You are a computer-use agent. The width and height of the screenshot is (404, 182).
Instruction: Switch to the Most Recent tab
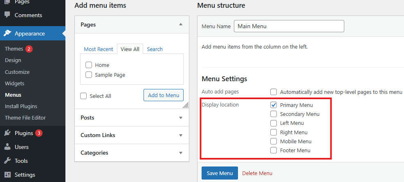coord(99,49)
